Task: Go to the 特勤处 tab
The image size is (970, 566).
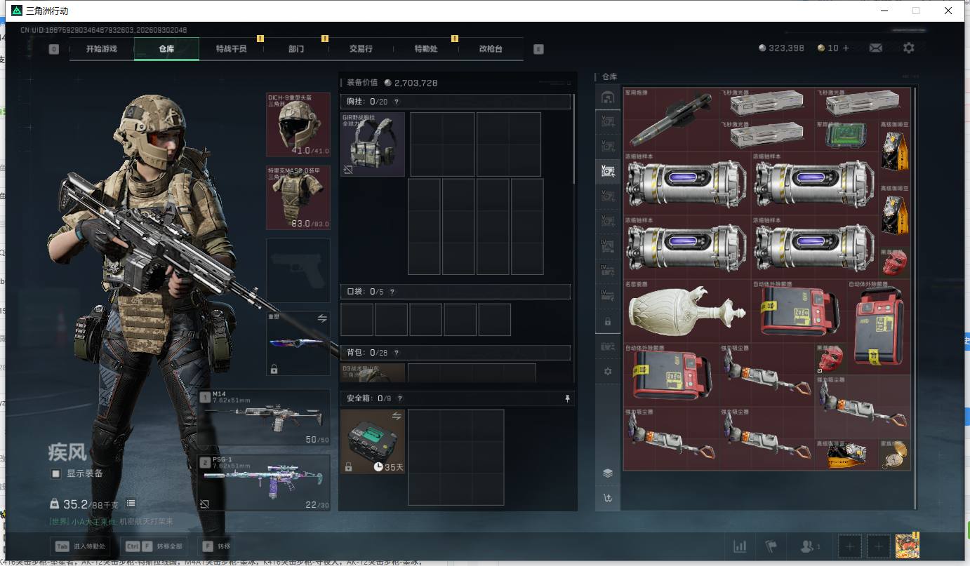Action: coord(426,49)
